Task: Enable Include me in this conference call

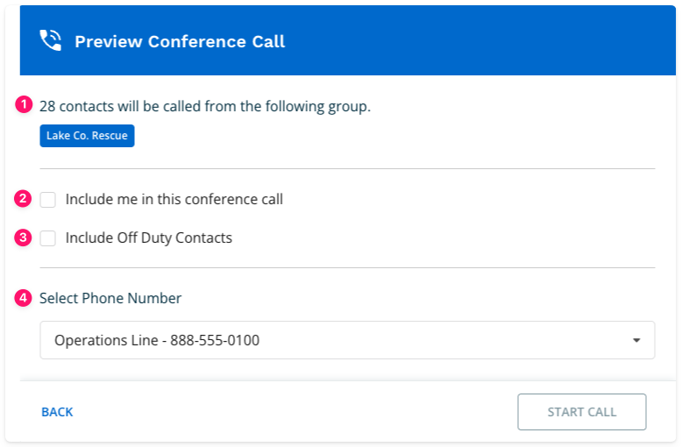Action: click(48, 200)
